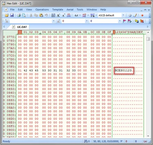The image size is (153, 145).
Task: Toggle hex/decimal addresses with FF:255 icon
Action: [69, 15]
